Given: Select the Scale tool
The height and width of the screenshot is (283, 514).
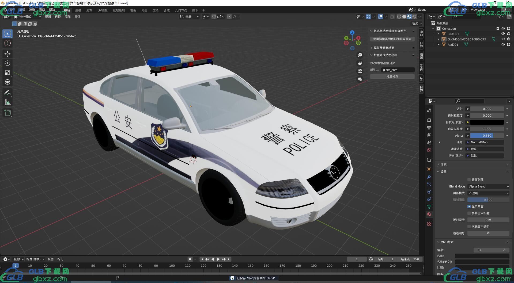Looking at the screenshot, I should tap(7, 72).
